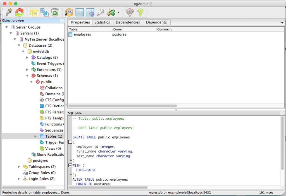Open help with the question mark icon
This screenshot has height=196, width=286.
pos(140,12)
